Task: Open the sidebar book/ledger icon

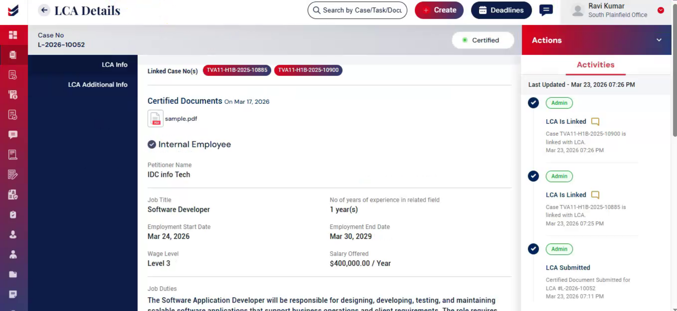Action: coord(13,155)
